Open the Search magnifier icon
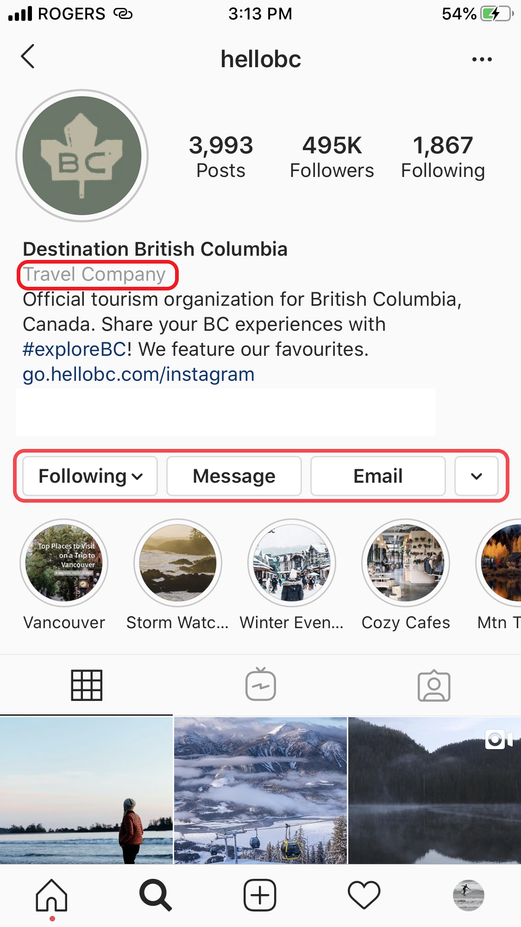Image resolution: width=521 pixels, height=927 pixels. pos(156,895)
